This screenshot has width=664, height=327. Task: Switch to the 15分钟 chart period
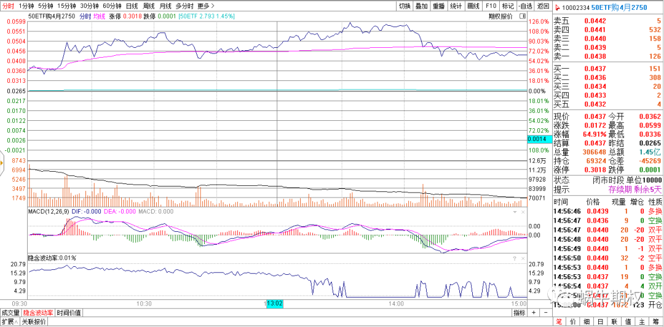66,6
